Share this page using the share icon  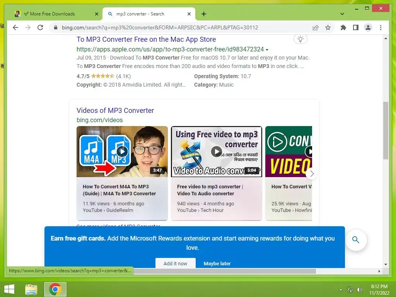[316, 27]
